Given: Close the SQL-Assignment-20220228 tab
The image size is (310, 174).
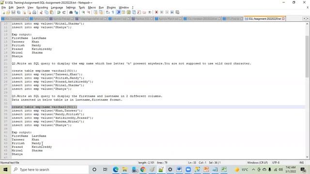Looking at the screenshot, I should (x=283, y=18).
